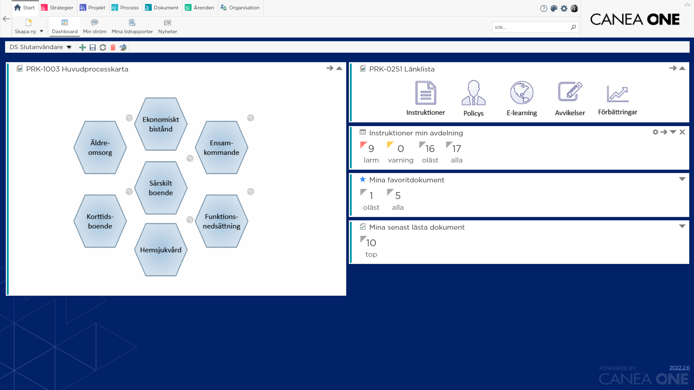The width and height of the screenshot is (694, 390).
Task: Open the E-learning globe icon
Action: (522, 93)
